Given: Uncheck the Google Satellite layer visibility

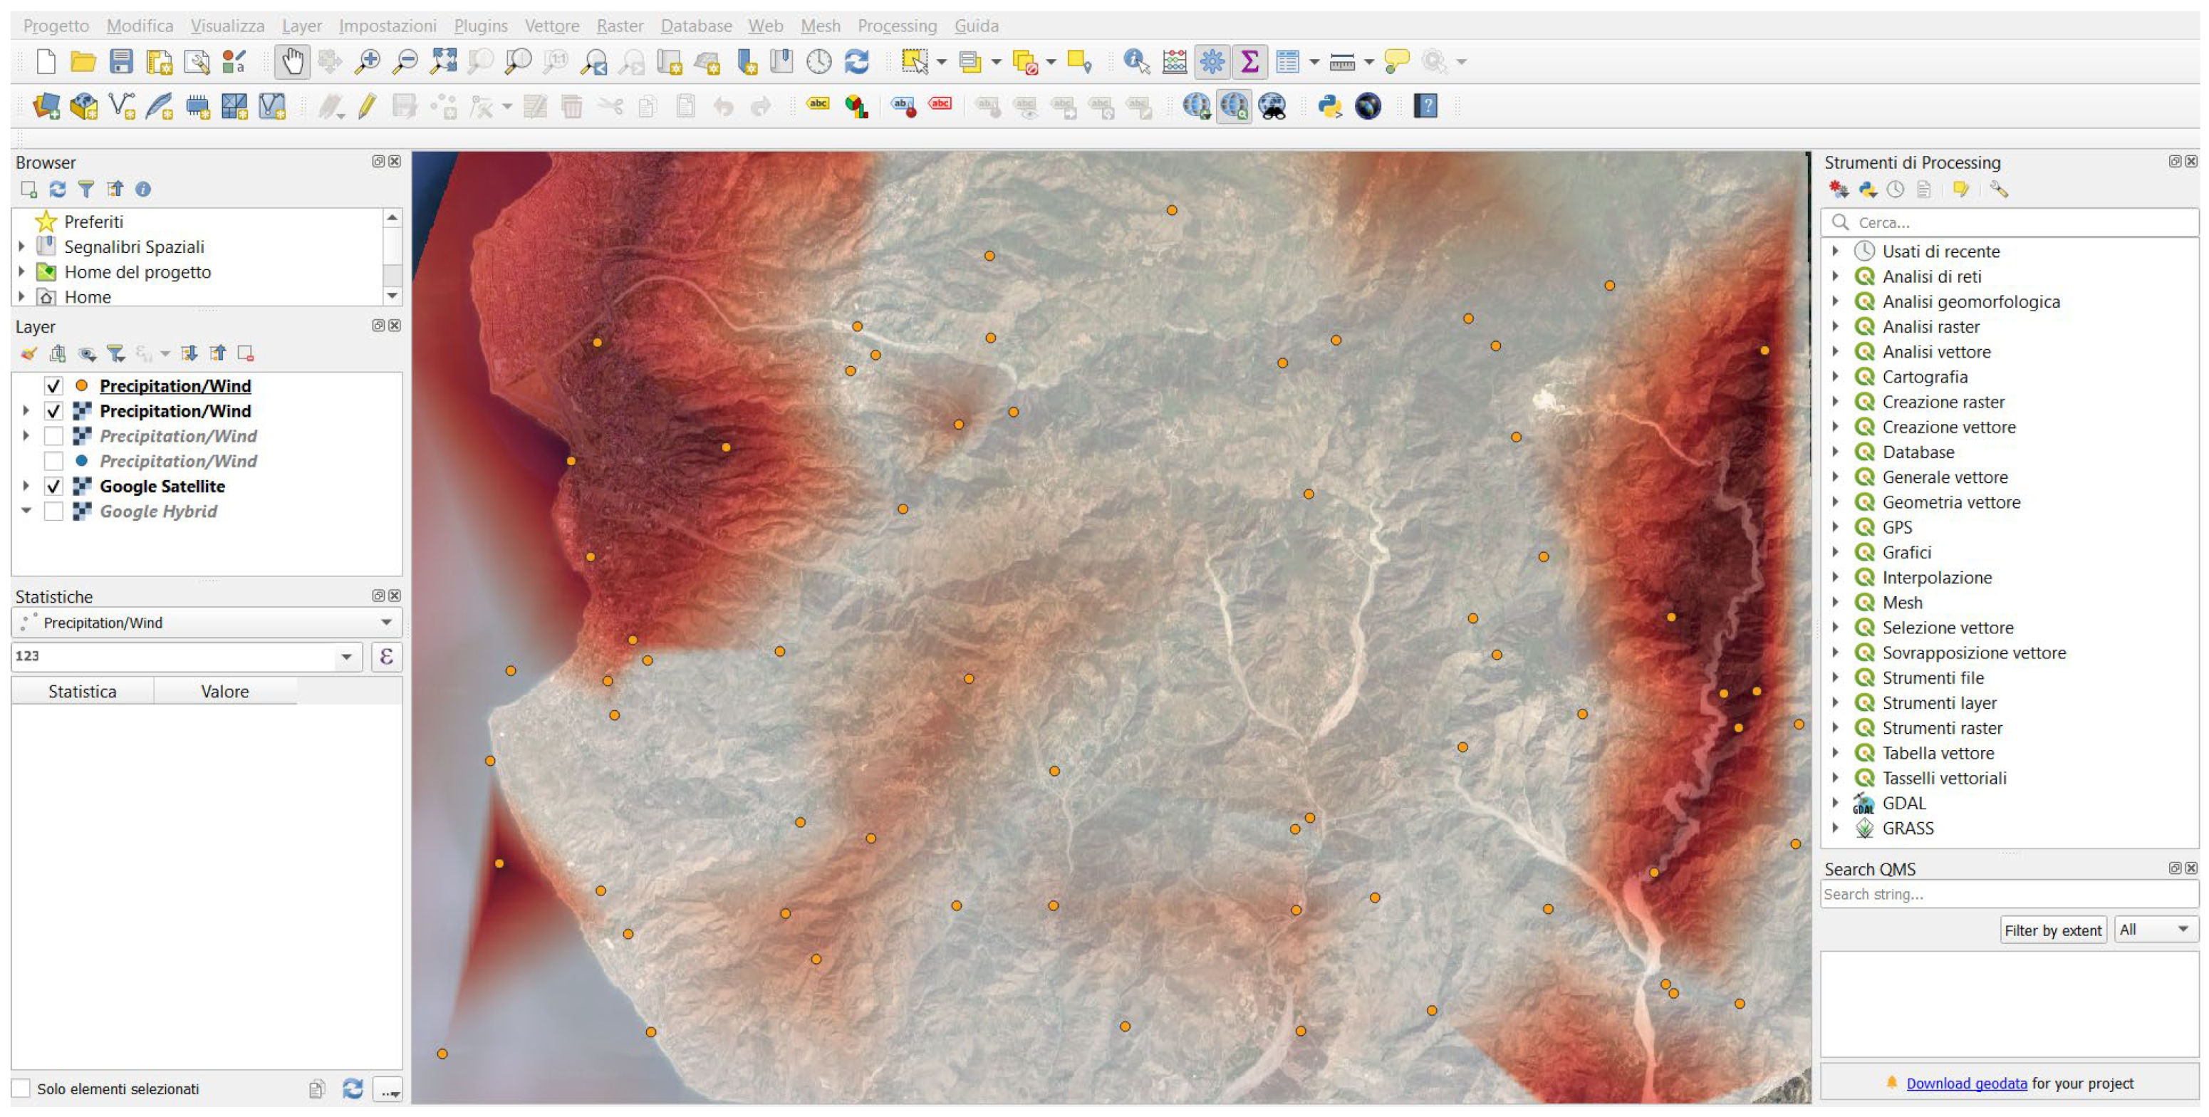Looking at the screenshot, I should coord(53,486).
